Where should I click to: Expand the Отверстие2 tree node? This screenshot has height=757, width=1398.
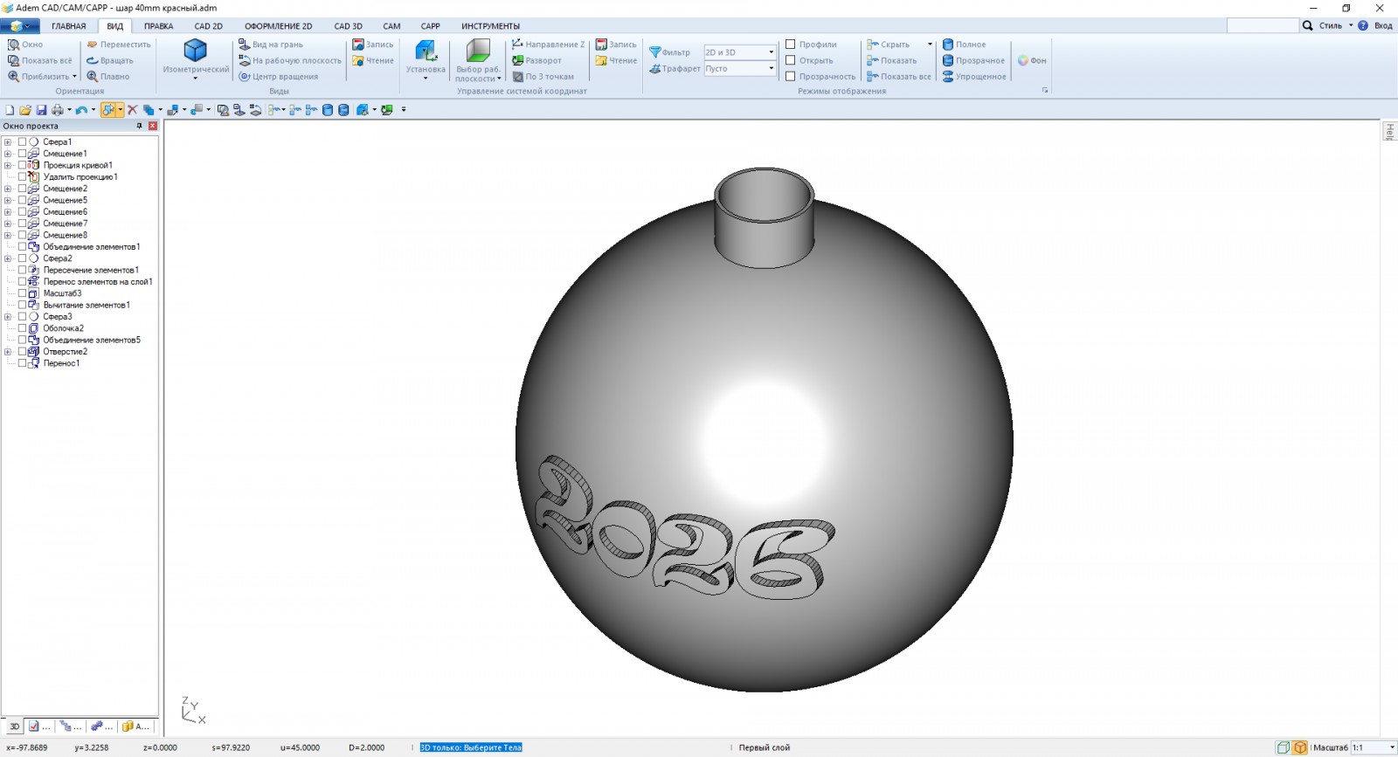(8, 352)
